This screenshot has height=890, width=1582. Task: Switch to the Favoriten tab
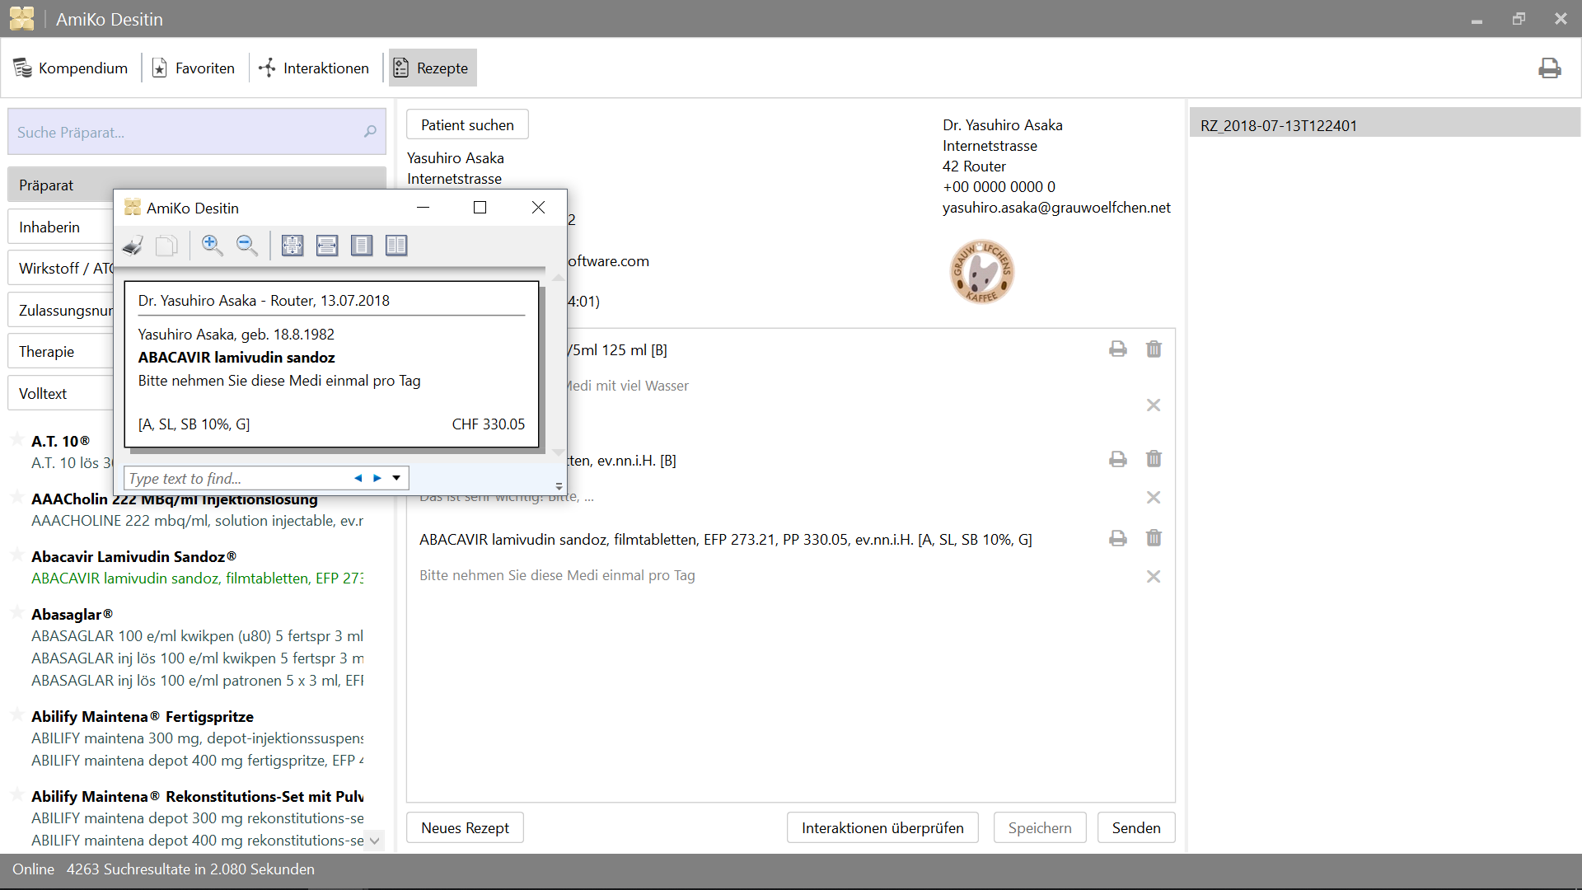[194, 68]
